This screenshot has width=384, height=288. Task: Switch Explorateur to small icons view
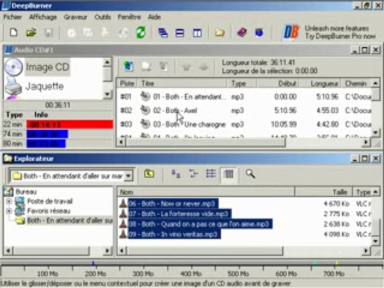pyautogui.click(x=194, y=174)
